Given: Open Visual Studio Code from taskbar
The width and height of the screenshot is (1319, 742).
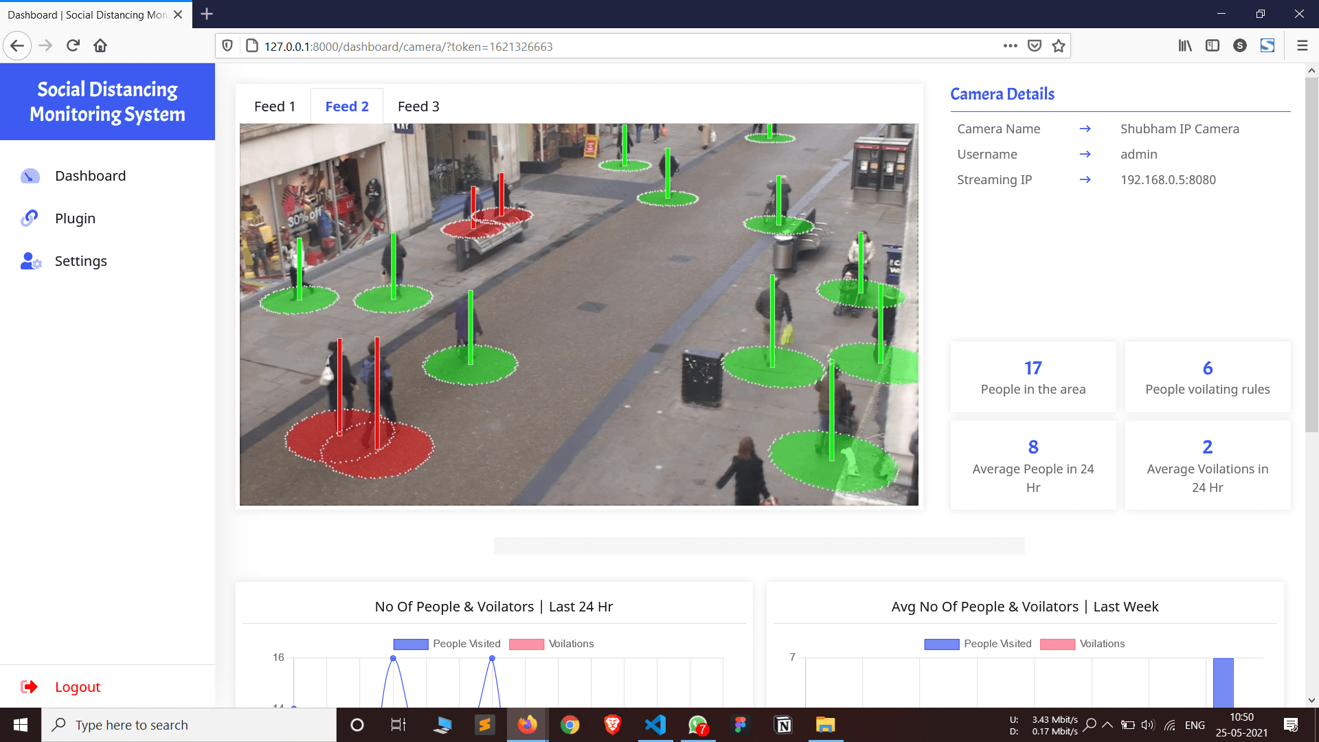Looking at the screenshot, I should (x=655, y=725).
